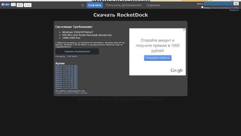Click the Системные Требования heading
241x136 pixels.
tap(74, 27)
